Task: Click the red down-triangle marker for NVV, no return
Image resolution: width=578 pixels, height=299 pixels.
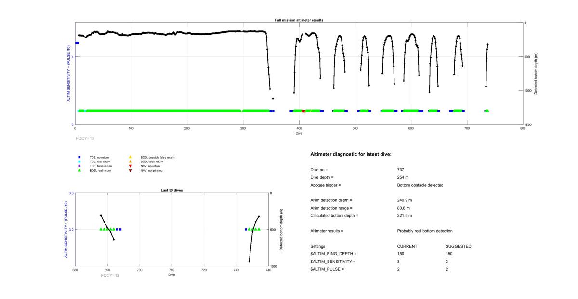Action: point(130,166)
